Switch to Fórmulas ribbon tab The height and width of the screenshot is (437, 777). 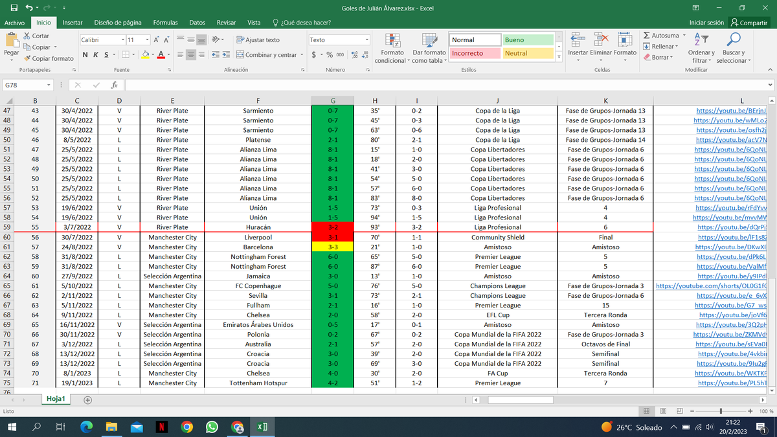(165, 23)
